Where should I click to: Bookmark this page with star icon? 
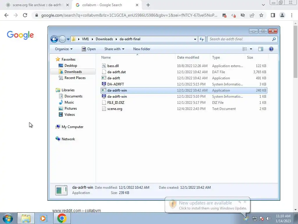click(x=261, y=15)
